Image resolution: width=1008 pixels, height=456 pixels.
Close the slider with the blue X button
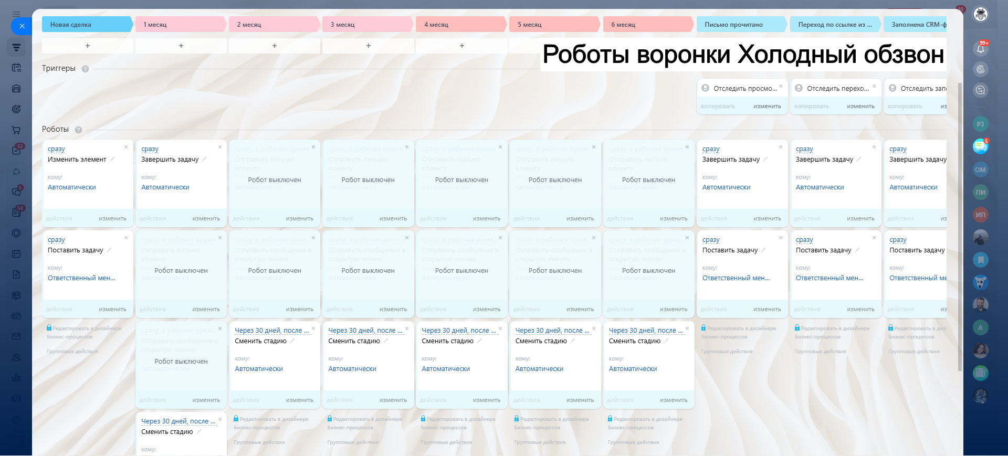22,26
